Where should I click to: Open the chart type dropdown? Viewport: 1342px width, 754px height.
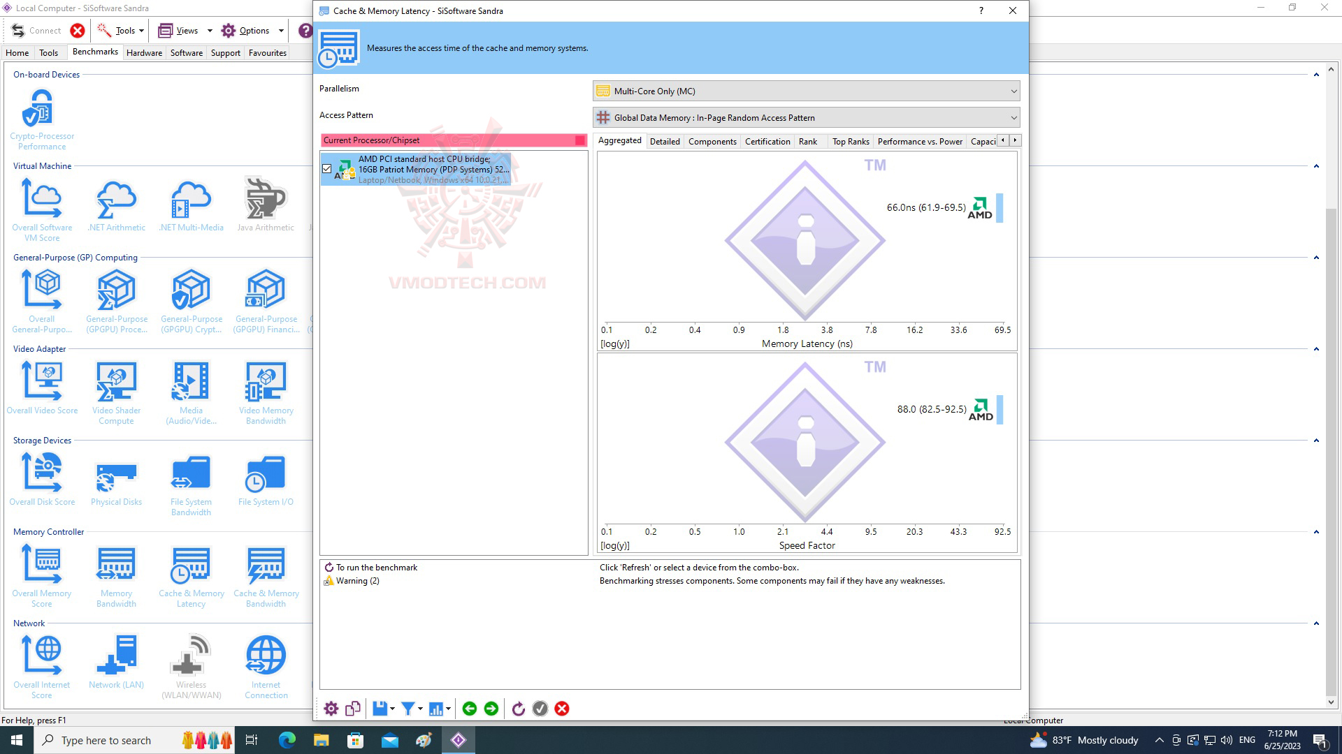448,709
